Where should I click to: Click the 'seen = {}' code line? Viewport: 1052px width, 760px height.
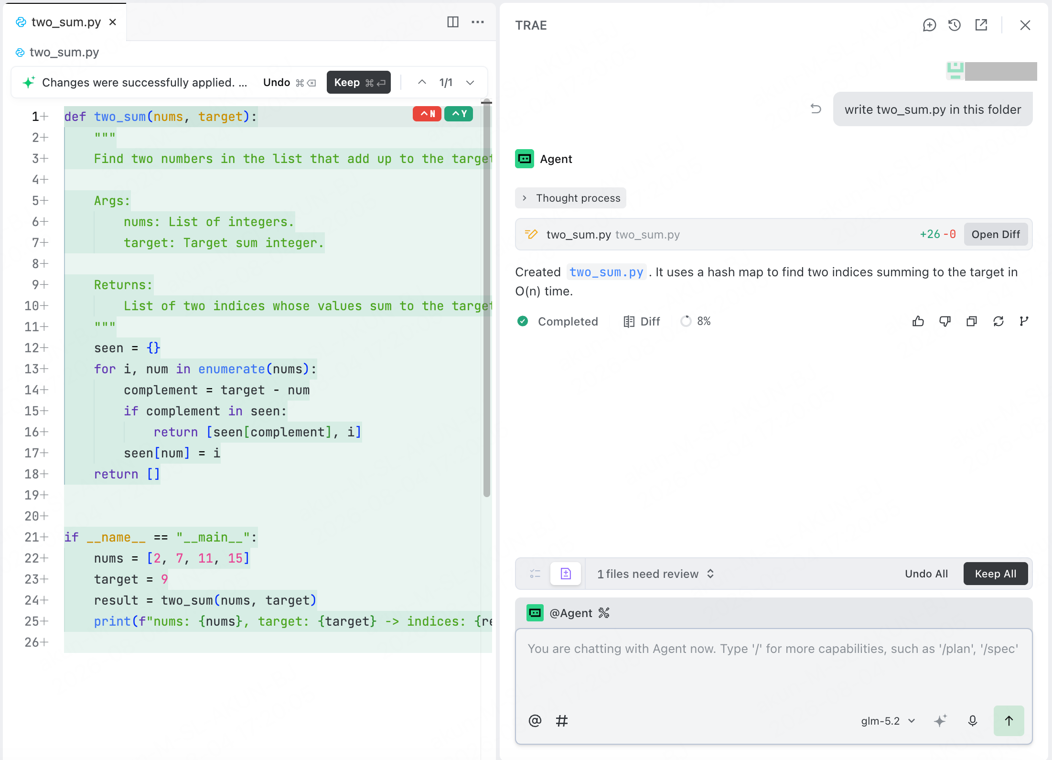coord(127,348)
